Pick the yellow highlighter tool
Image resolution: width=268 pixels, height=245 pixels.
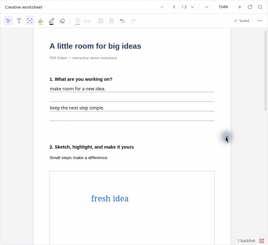tap(41, 21)
